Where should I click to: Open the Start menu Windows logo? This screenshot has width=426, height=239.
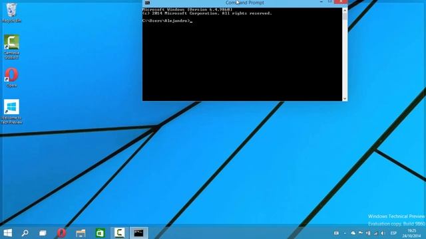[7, 233]
